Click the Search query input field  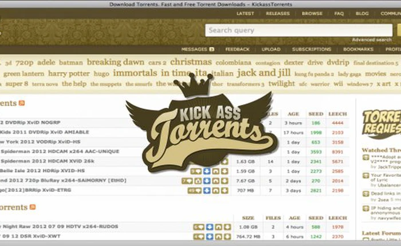click(x=298, y=30)
